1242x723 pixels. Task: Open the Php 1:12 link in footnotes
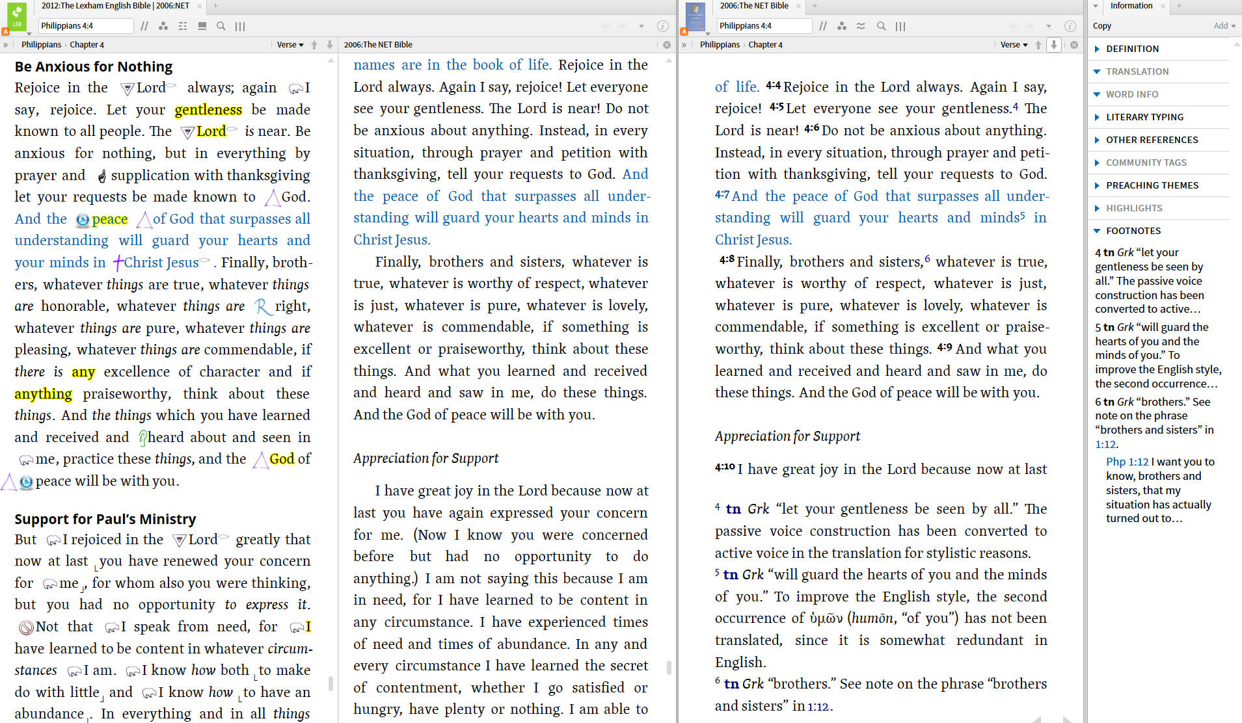pos(1127,462)
